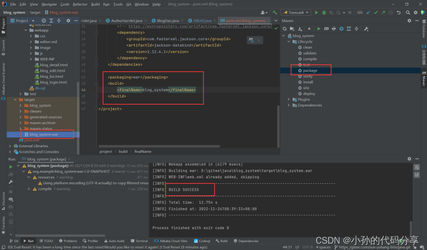Open IDE settings gear in top toolbar

click(x=415, y=13)
